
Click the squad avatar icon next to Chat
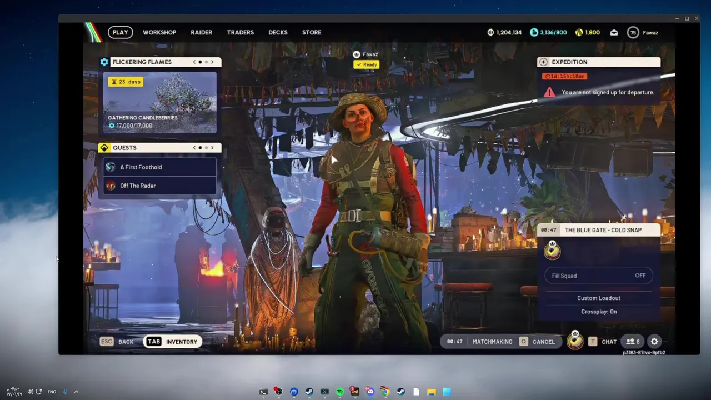[x=575, y=340]
